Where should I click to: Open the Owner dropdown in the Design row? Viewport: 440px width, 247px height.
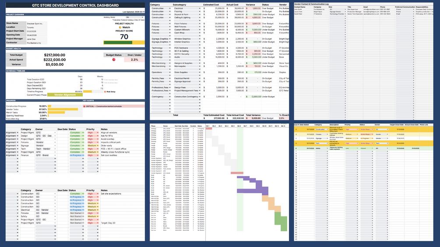pos(46,136)
